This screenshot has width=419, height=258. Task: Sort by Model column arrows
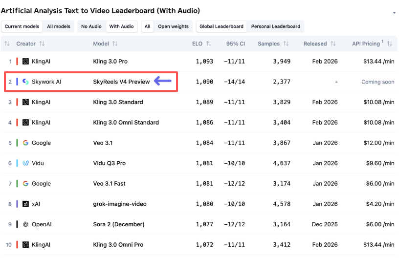click(115, 44)
